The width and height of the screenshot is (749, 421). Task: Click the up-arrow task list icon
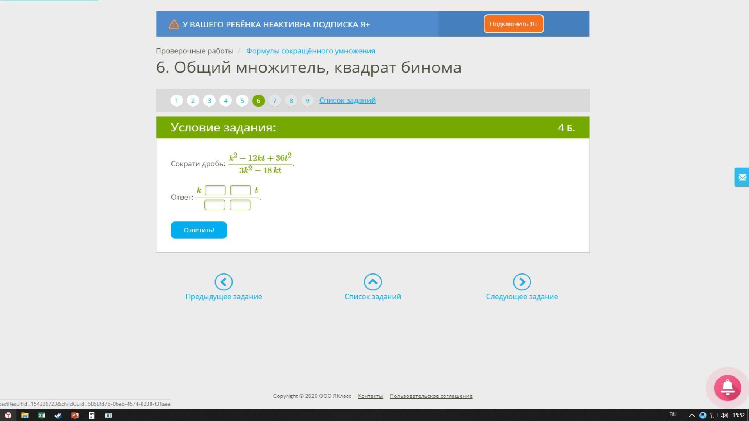pyautogui.click(x=373, y=282)
